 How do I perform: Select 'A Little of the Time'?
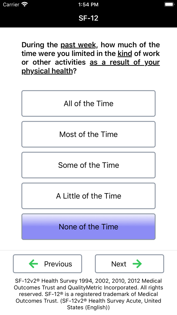88,196
